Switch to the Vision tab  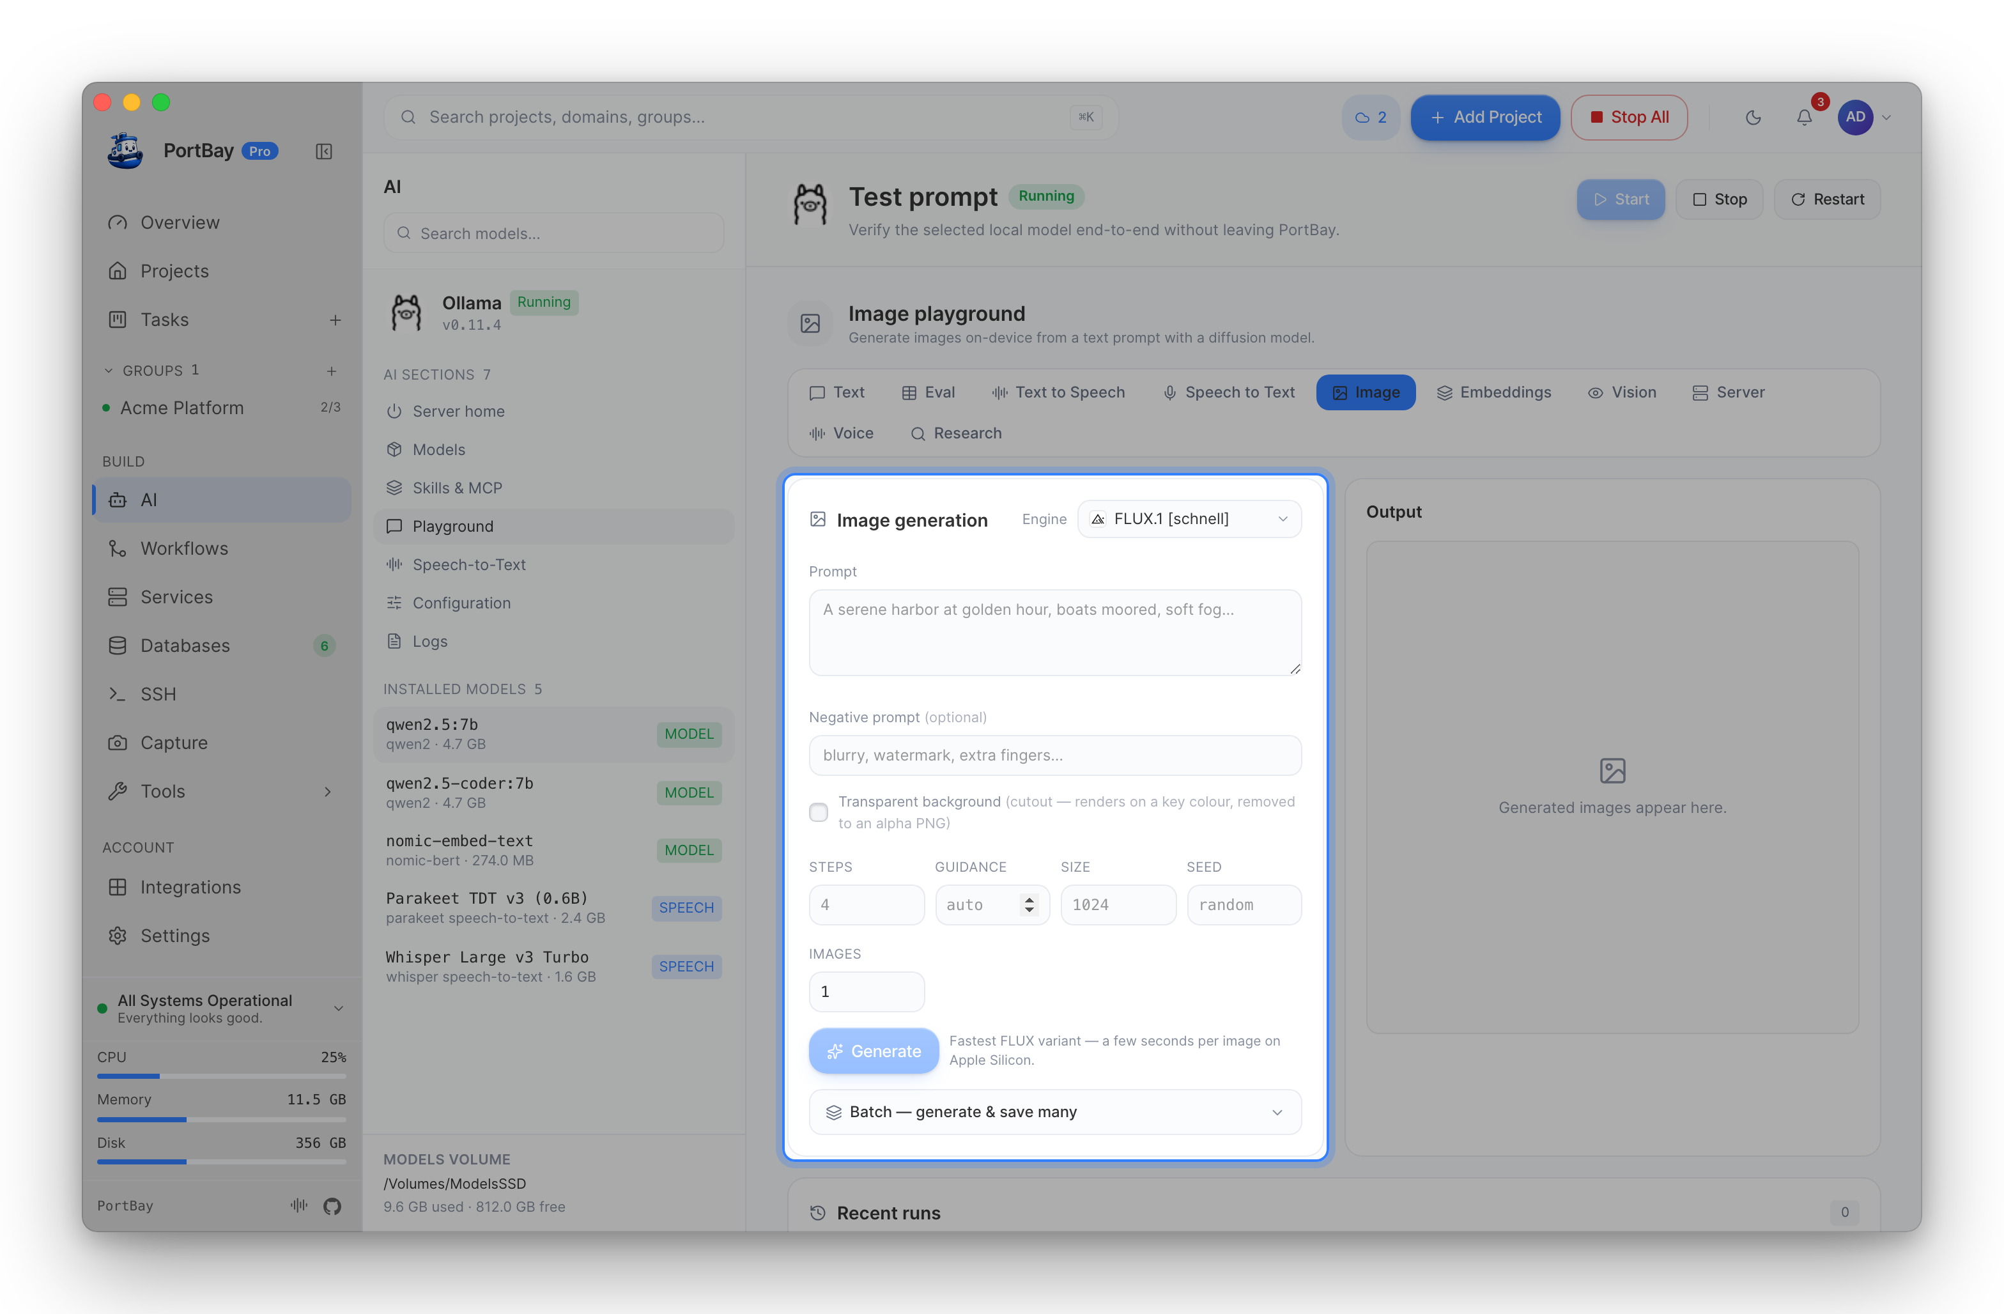click(x=1622, y=392)
